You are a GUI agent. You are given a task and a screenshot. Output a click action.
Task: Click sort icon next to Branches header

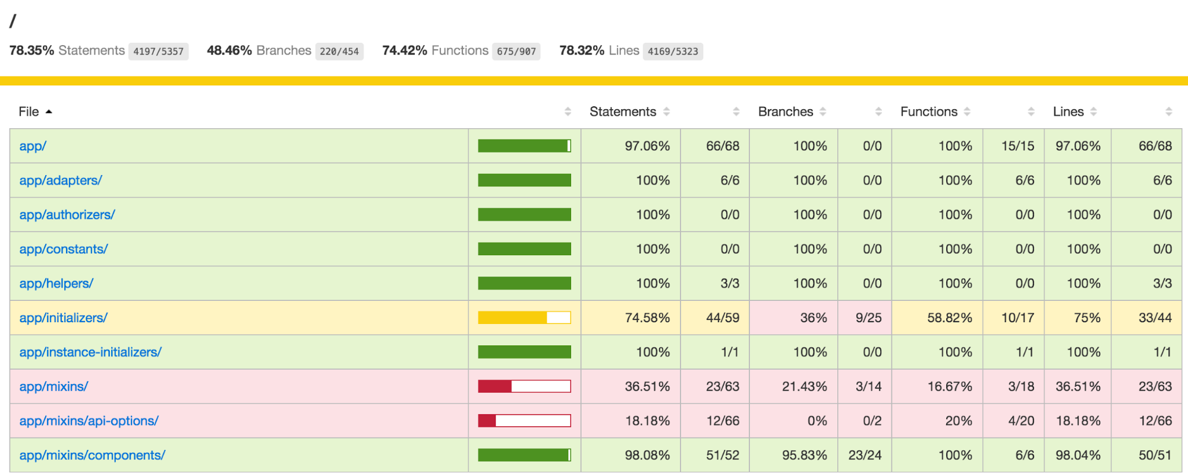coord(823,112)
